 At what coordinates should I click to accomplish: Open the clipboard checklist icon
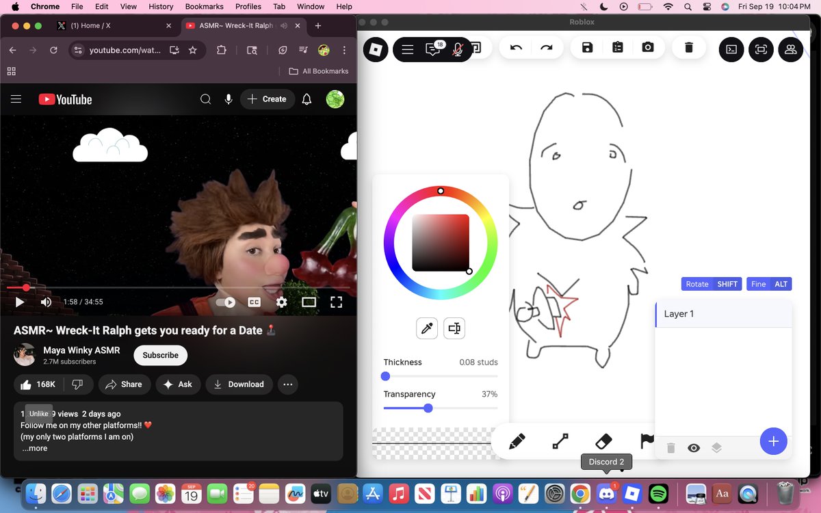618,48
